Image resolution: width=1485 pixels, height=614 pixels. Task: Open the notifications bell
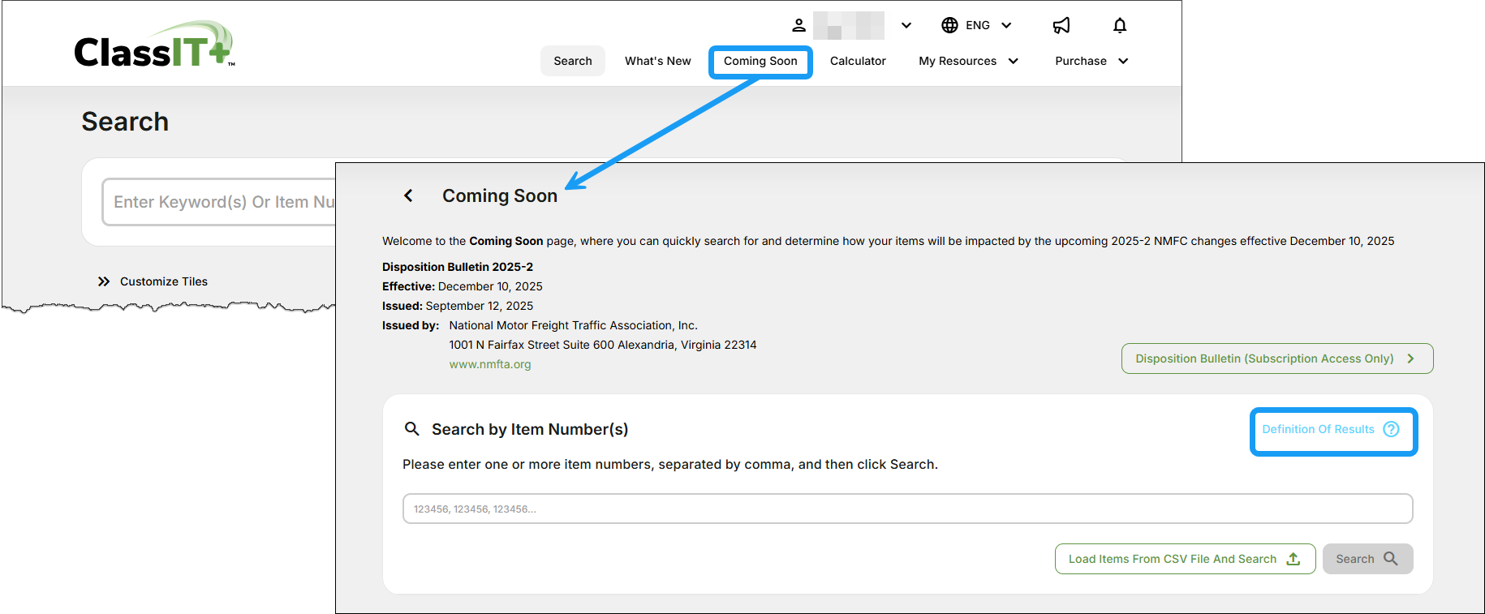coord(1120,25)
